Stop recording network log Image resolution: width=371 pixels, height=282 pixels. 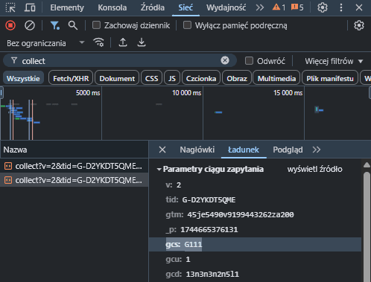point(10,25)
